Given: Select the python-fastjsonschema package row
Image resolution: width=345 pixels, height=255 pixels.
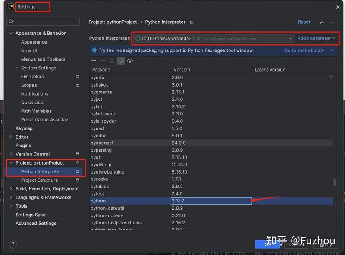Looking at the screenshot, I should [211, 223].
